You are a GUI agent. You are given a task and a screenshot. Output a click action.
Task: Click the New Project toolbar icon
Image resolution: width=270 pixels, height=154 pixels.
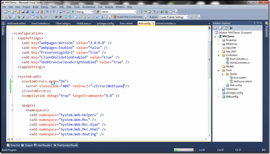click(6, 12)
